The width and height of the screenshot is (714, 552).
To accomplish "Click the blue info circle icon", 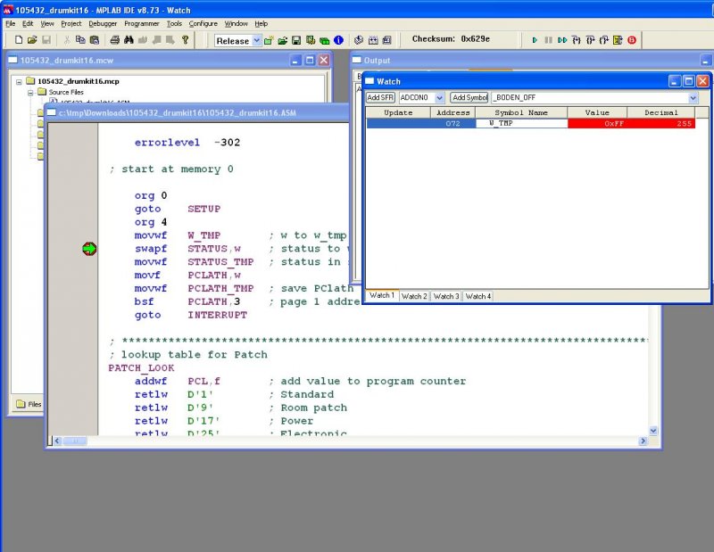I will click(x=339, y=40).
